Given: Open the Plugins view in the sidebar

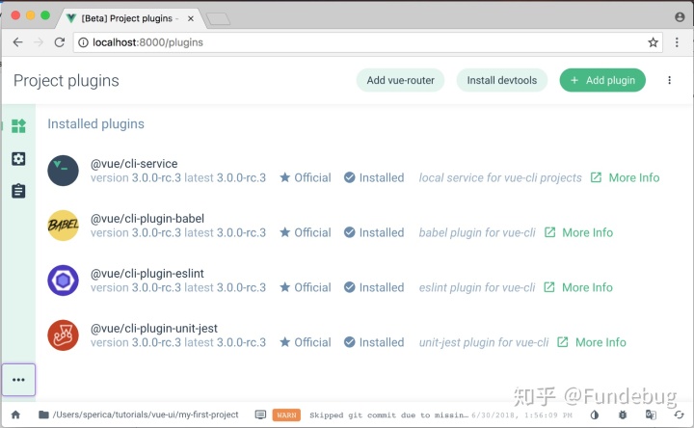Looking at the screenshot, I should (x=18, y=126).
